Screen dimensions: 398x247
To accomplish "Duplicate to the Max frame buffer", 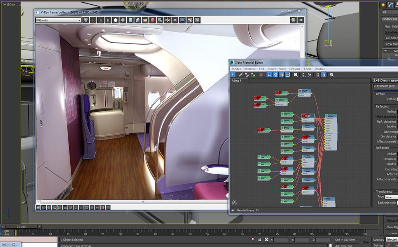I will pos(160,20).
